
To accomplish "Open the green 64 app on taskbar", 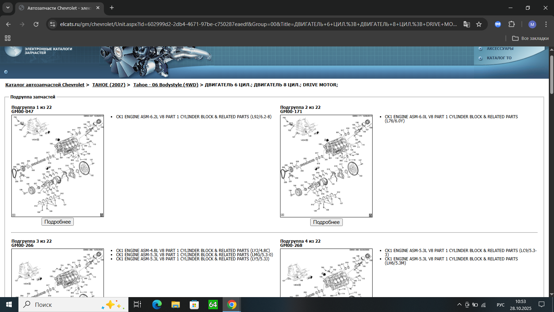I will coord(213,305).
